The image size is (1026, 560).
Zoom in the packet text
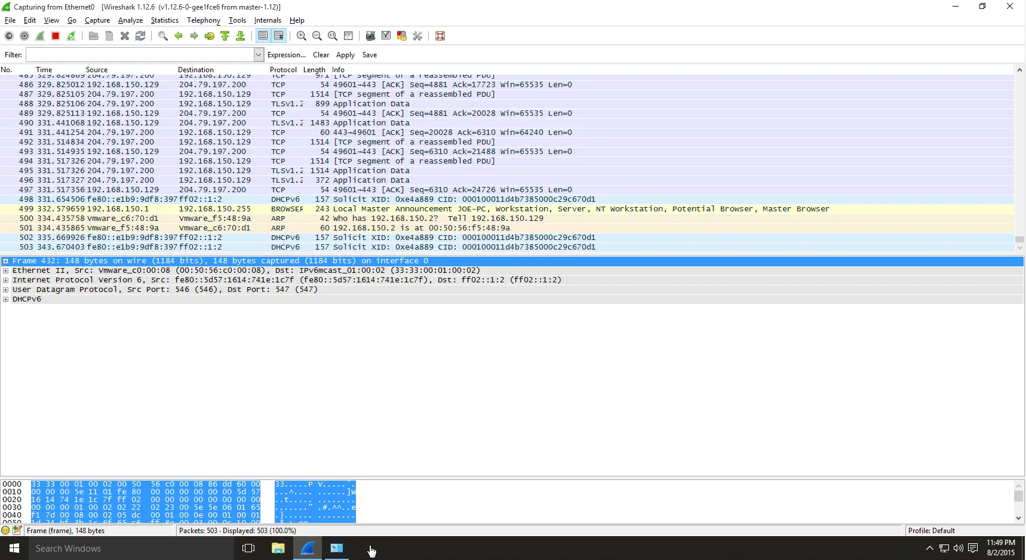point(302,36)
